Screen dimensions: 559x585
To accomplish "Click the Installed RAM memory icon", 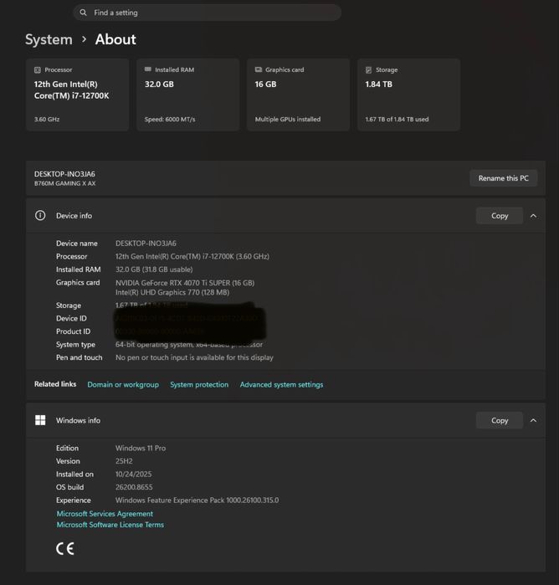I will pos(148,69).
